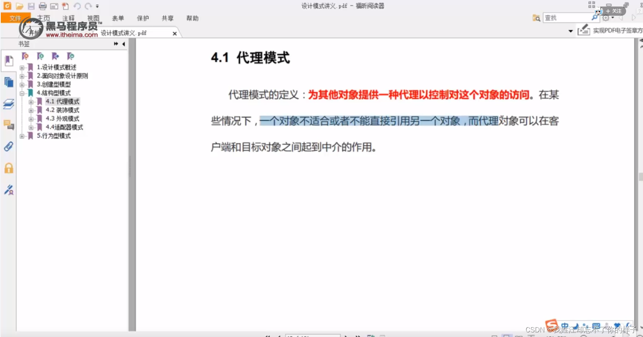Open the Attachments paperclip panel icon
Viewport: 643px width, 337px height.
[9, 146]
